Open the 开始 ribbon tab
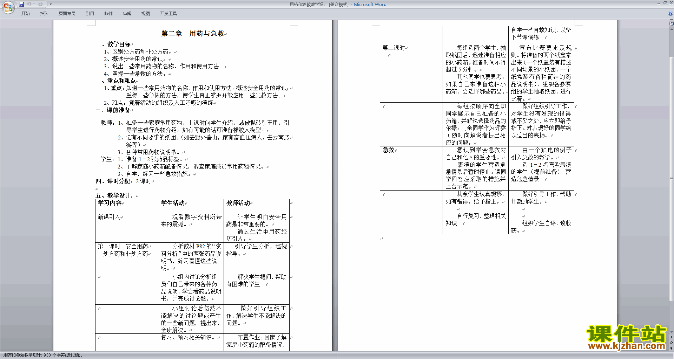The image size is (674, 359). click(25, 14)
